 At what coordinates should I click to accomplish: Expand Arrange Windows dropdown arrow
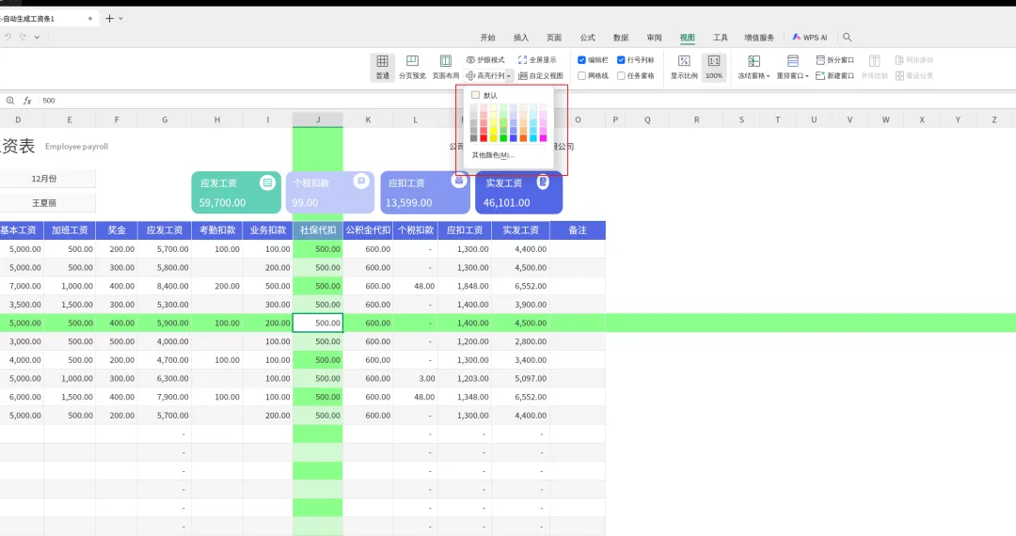[807, 76]
